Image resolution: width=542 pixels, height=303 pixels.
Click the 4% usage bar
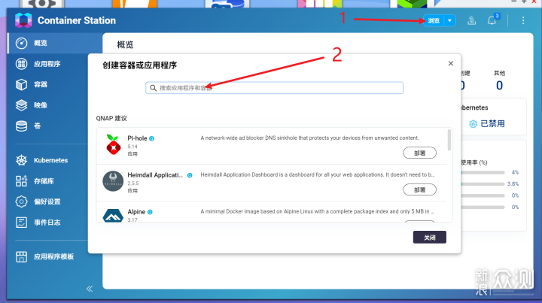tap(483, 172)
